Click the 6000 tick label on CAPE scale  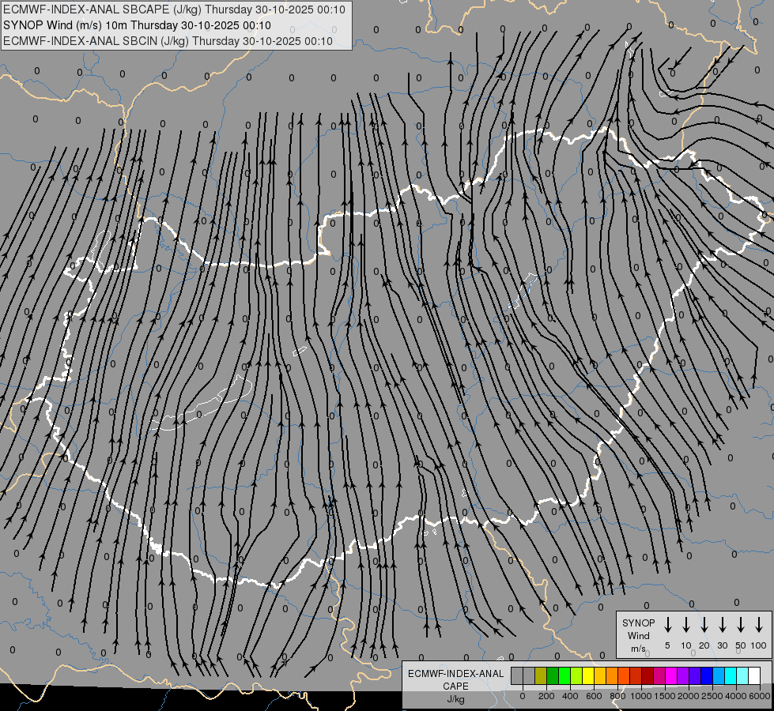pyautogui.click(x=759, y=696)
